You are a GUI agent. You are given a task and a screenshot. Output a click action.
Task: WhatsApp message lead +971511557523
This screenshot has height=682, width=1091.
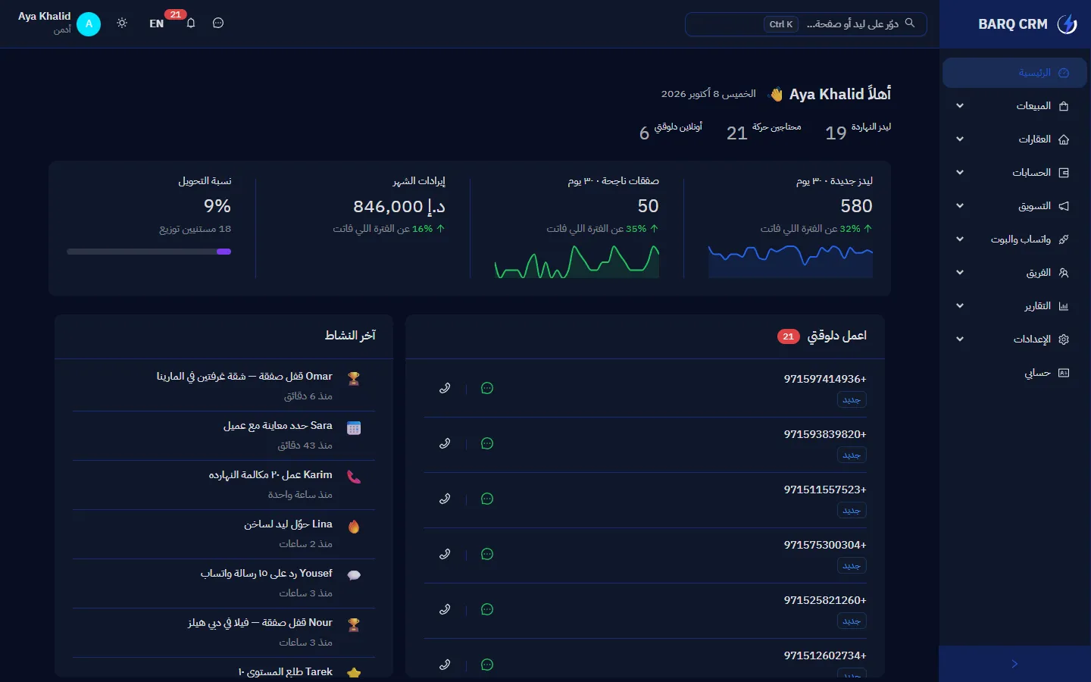(487, 499)
